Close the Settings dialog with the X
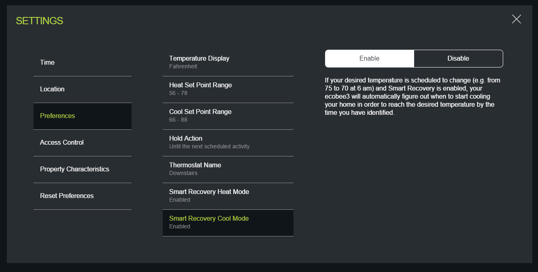538x272 pixels. pyautogui.click(x=516, y=19)
